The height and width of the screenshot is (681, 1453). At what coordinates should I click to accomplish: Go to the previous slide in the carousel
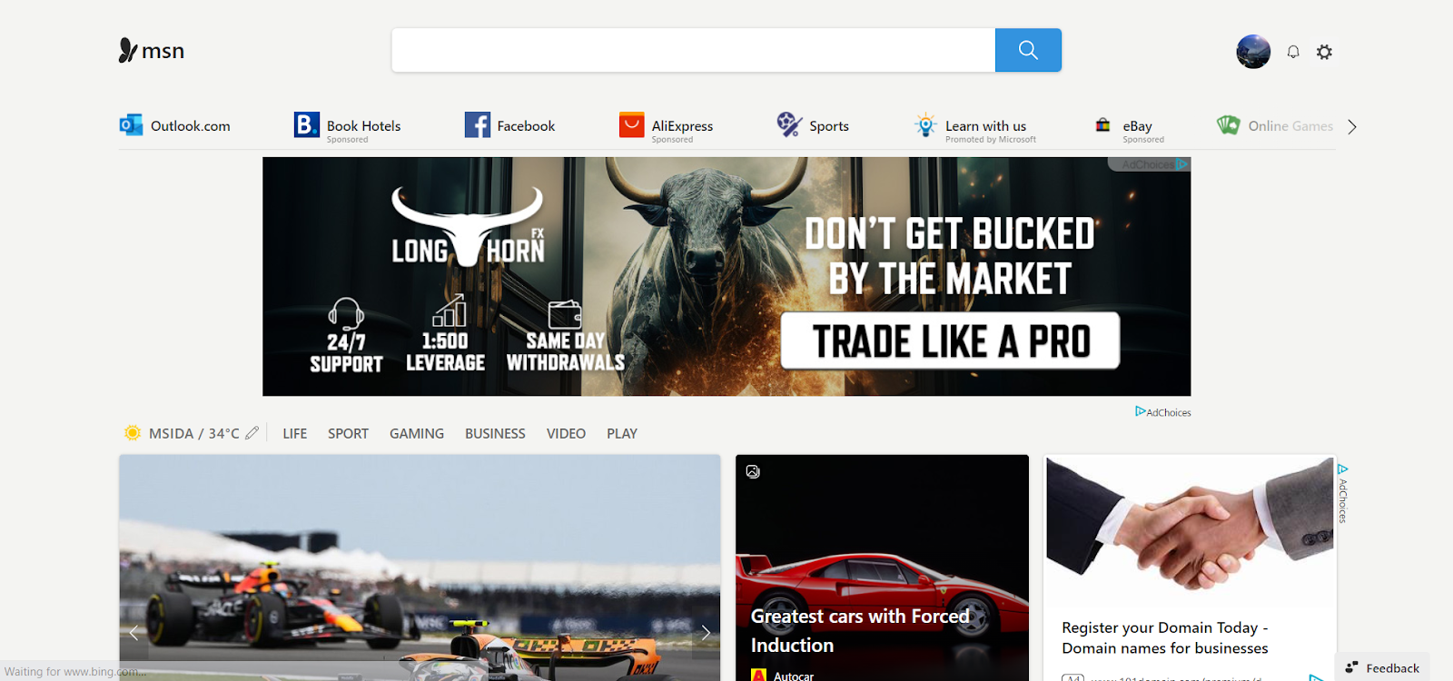click(133, 632)
